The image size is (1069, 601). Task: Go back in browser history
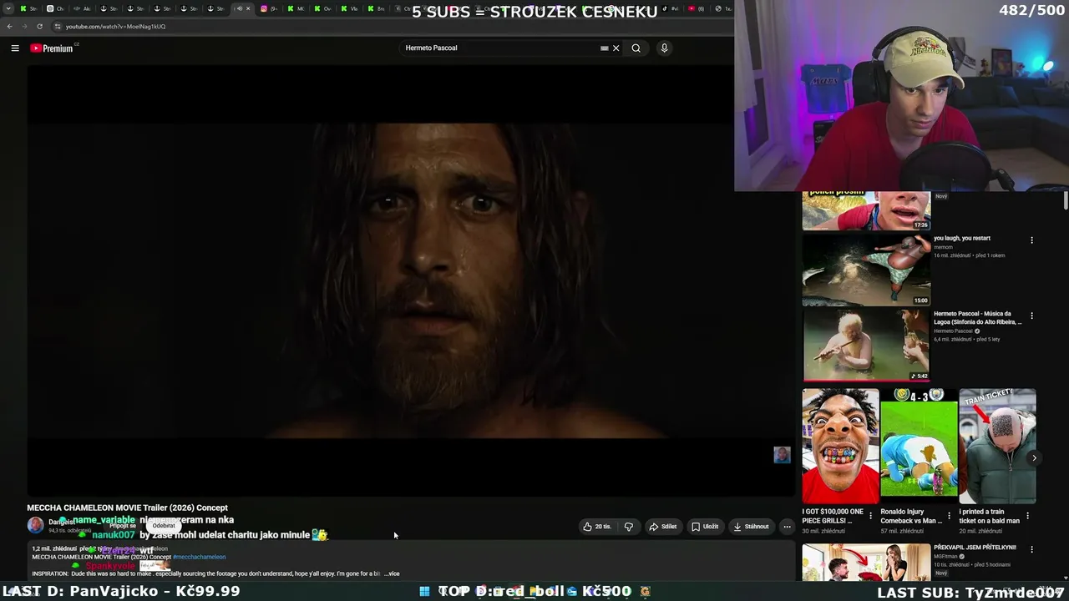pyautogui.click(x=9, y=27)
